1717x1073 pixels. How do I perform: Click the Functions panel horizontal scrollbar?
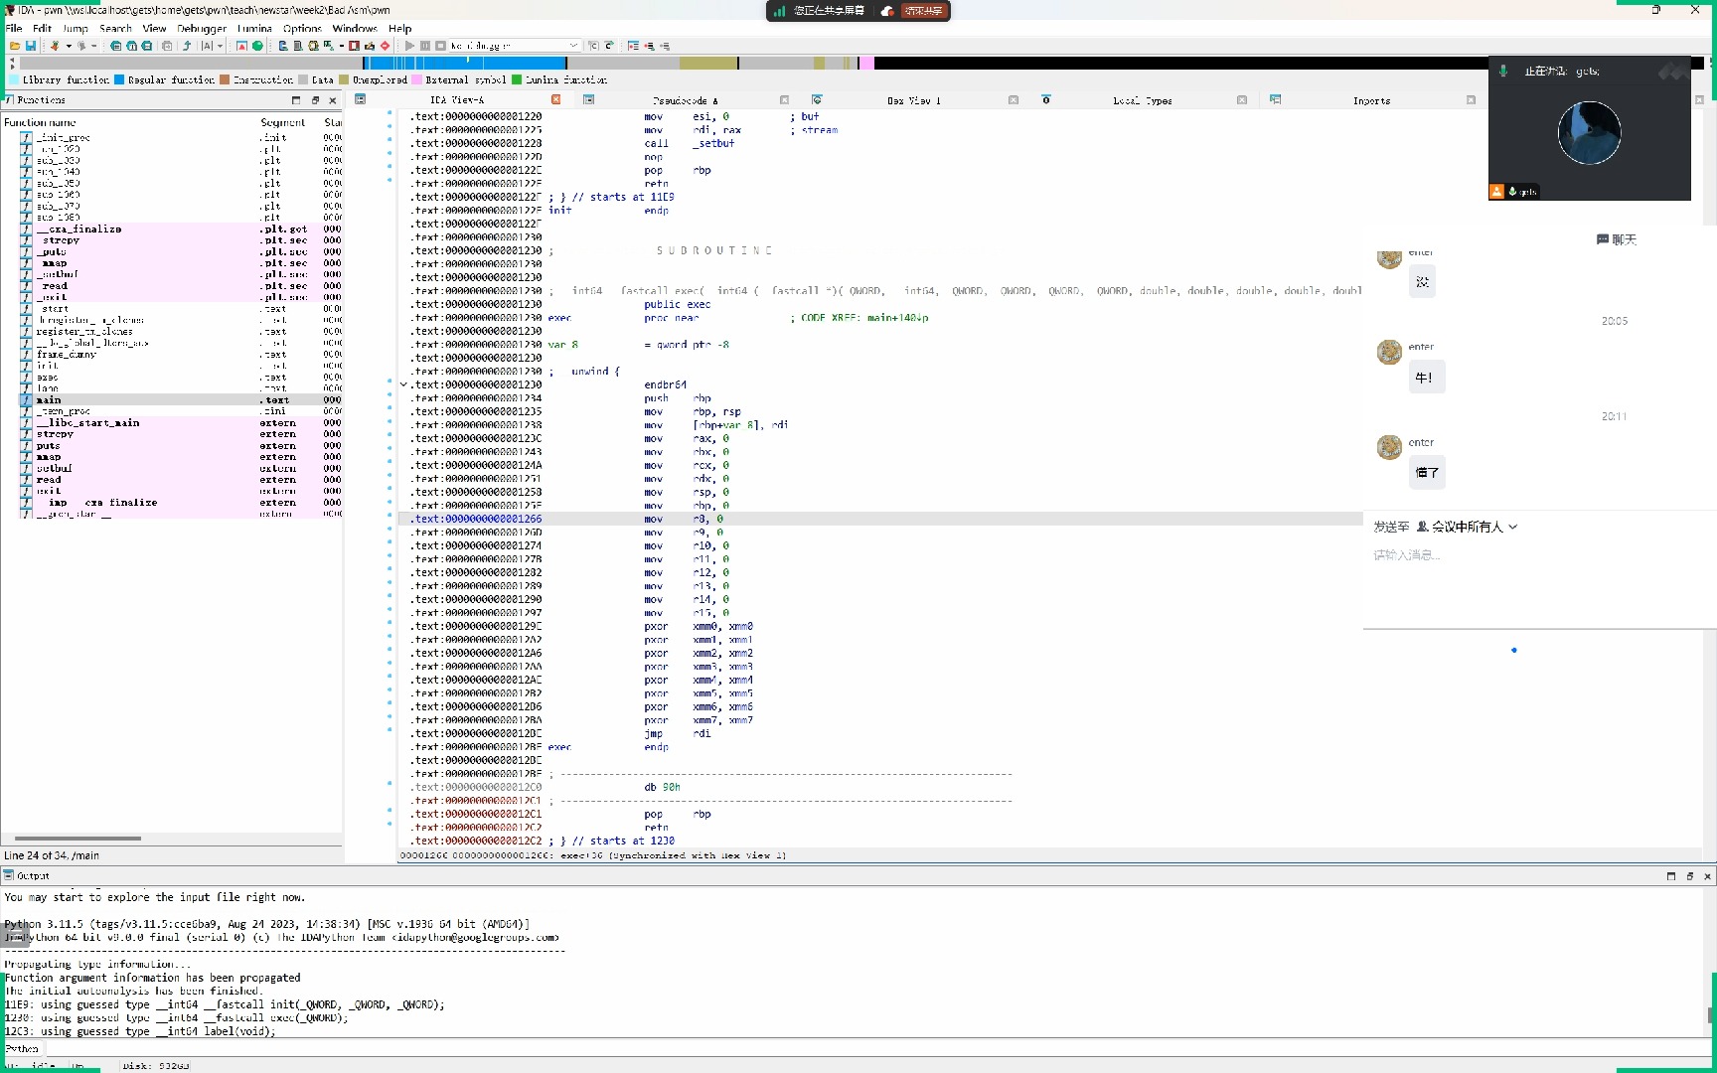pos(78,839)
